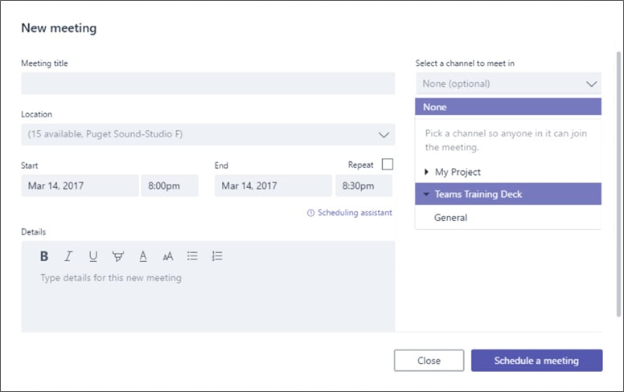Toggle Bold formatting in details toolbar

point(44,256)
